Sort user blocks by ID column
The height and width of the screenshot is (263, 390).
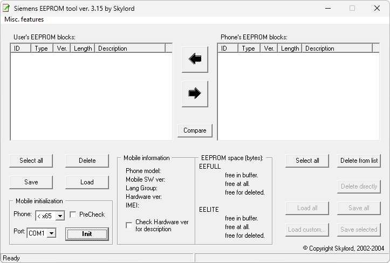pos(21,48)
